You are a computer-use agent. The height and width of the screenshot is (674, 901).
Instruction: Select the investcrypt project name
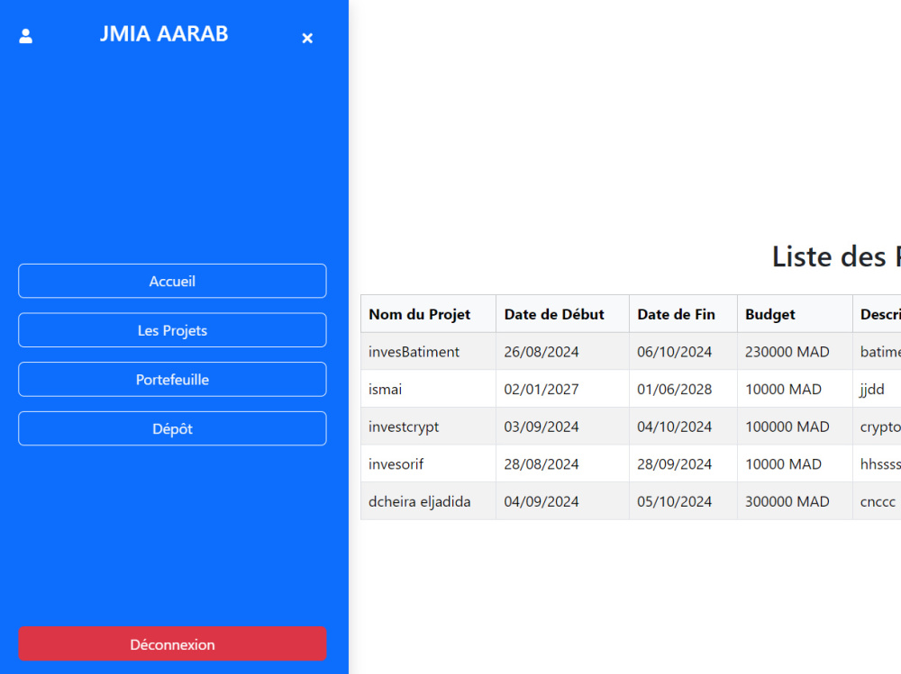pos(404,427)
